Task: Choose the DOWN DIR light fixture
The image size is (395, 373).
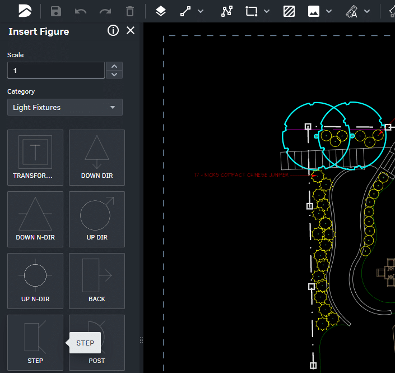Action: pos(97,158)
